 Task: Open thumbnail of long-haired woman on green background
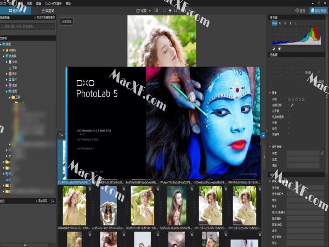(177, 206)
